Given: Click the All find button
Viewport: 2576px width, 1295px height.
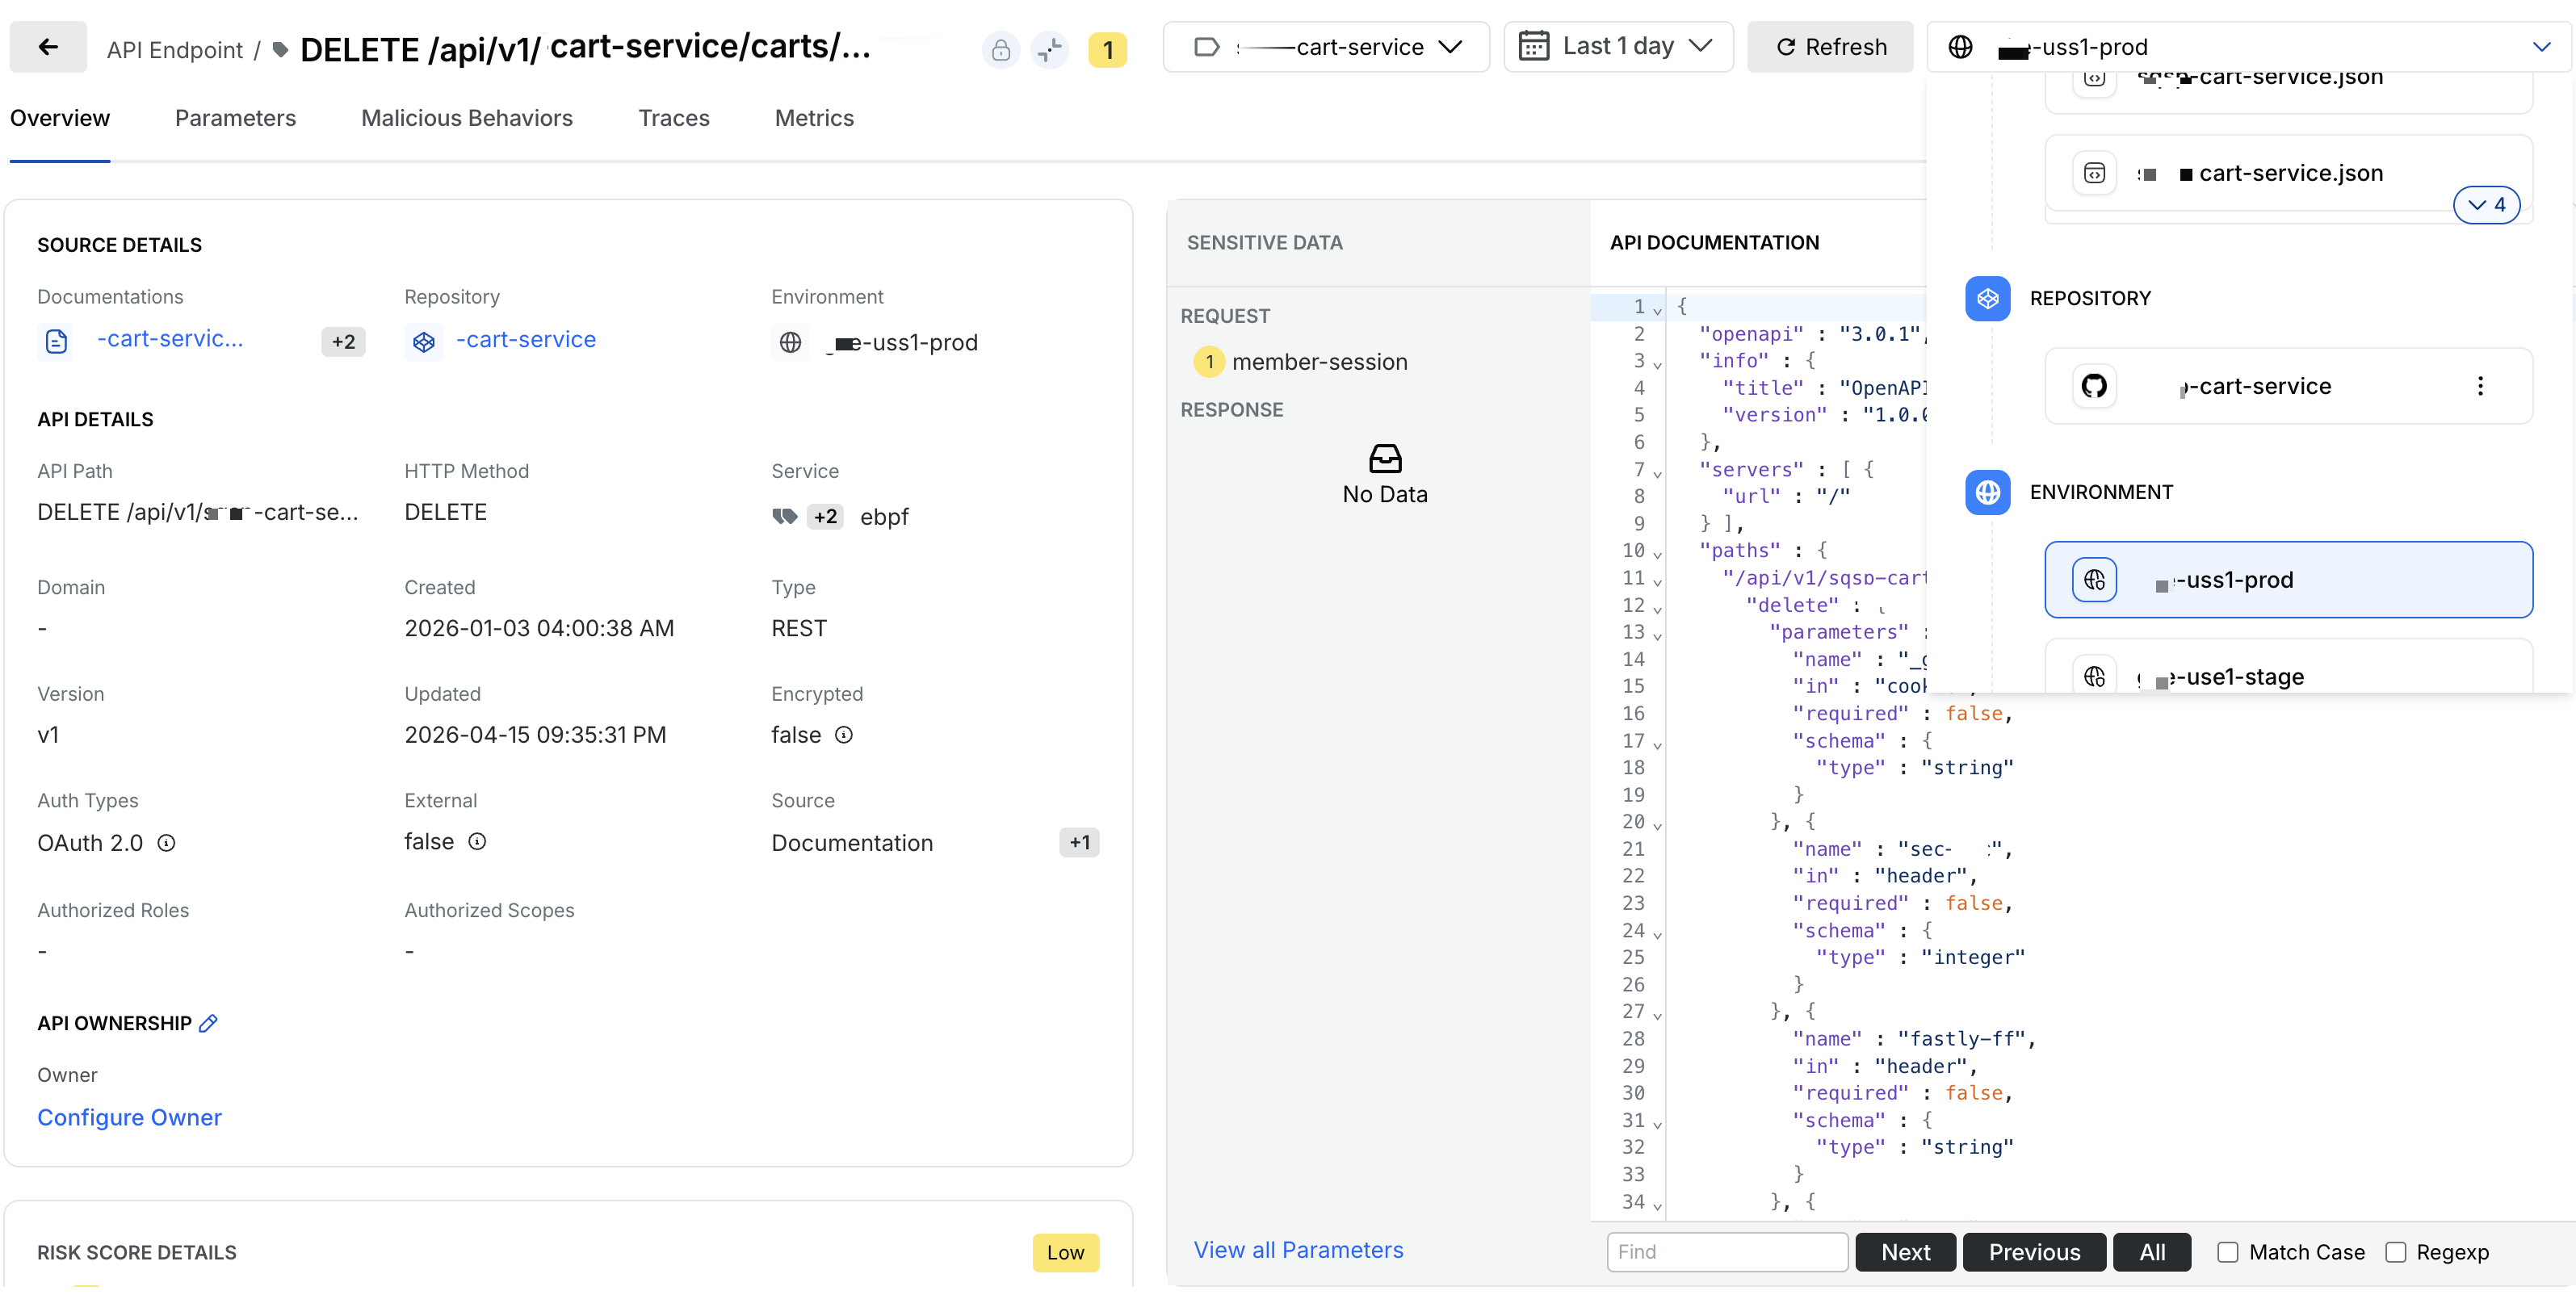Looking at the screenshot, I should (x=2152, y=1252).
